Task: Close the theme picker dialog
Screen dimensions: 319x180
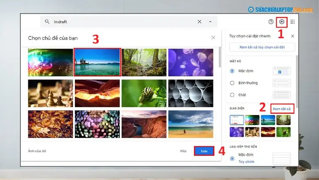Action: click(x=213, y=38)
